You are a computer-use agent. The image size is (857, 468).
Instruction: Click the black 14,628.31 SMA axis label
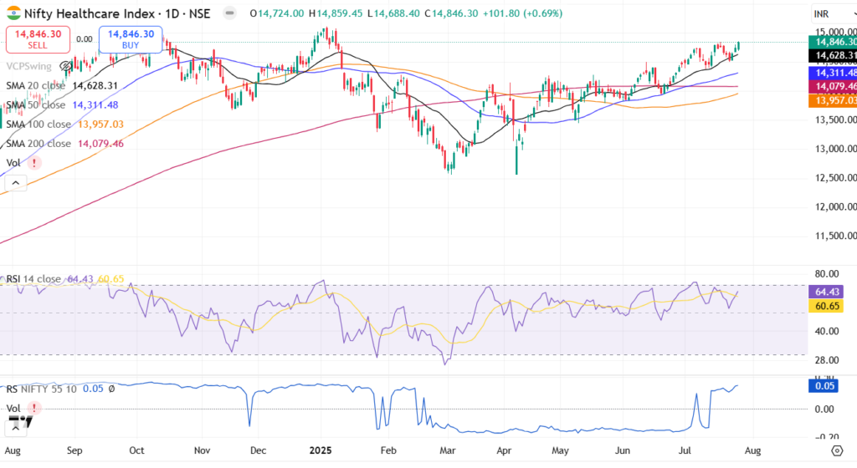tap(833, 55)
